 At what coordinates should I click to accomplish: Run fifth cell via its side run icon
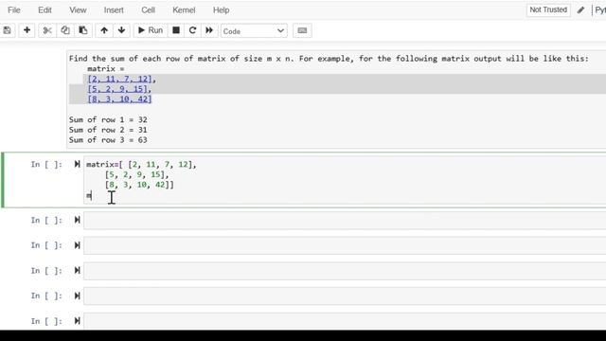[77, 296]
